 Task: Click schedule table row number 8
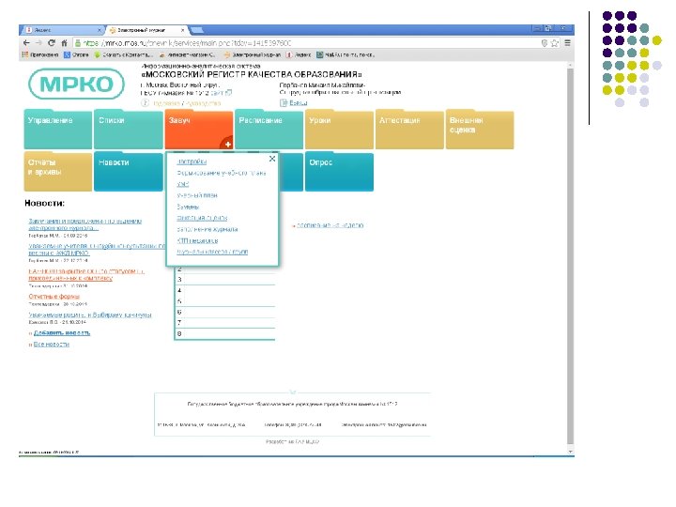click(x=225, y=333)
